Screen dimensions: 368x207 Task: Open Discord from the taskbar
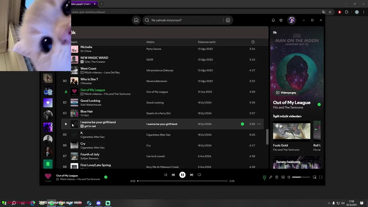pos(99,203)
